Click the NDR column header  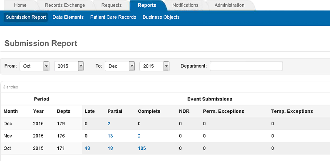click(184, 111)
